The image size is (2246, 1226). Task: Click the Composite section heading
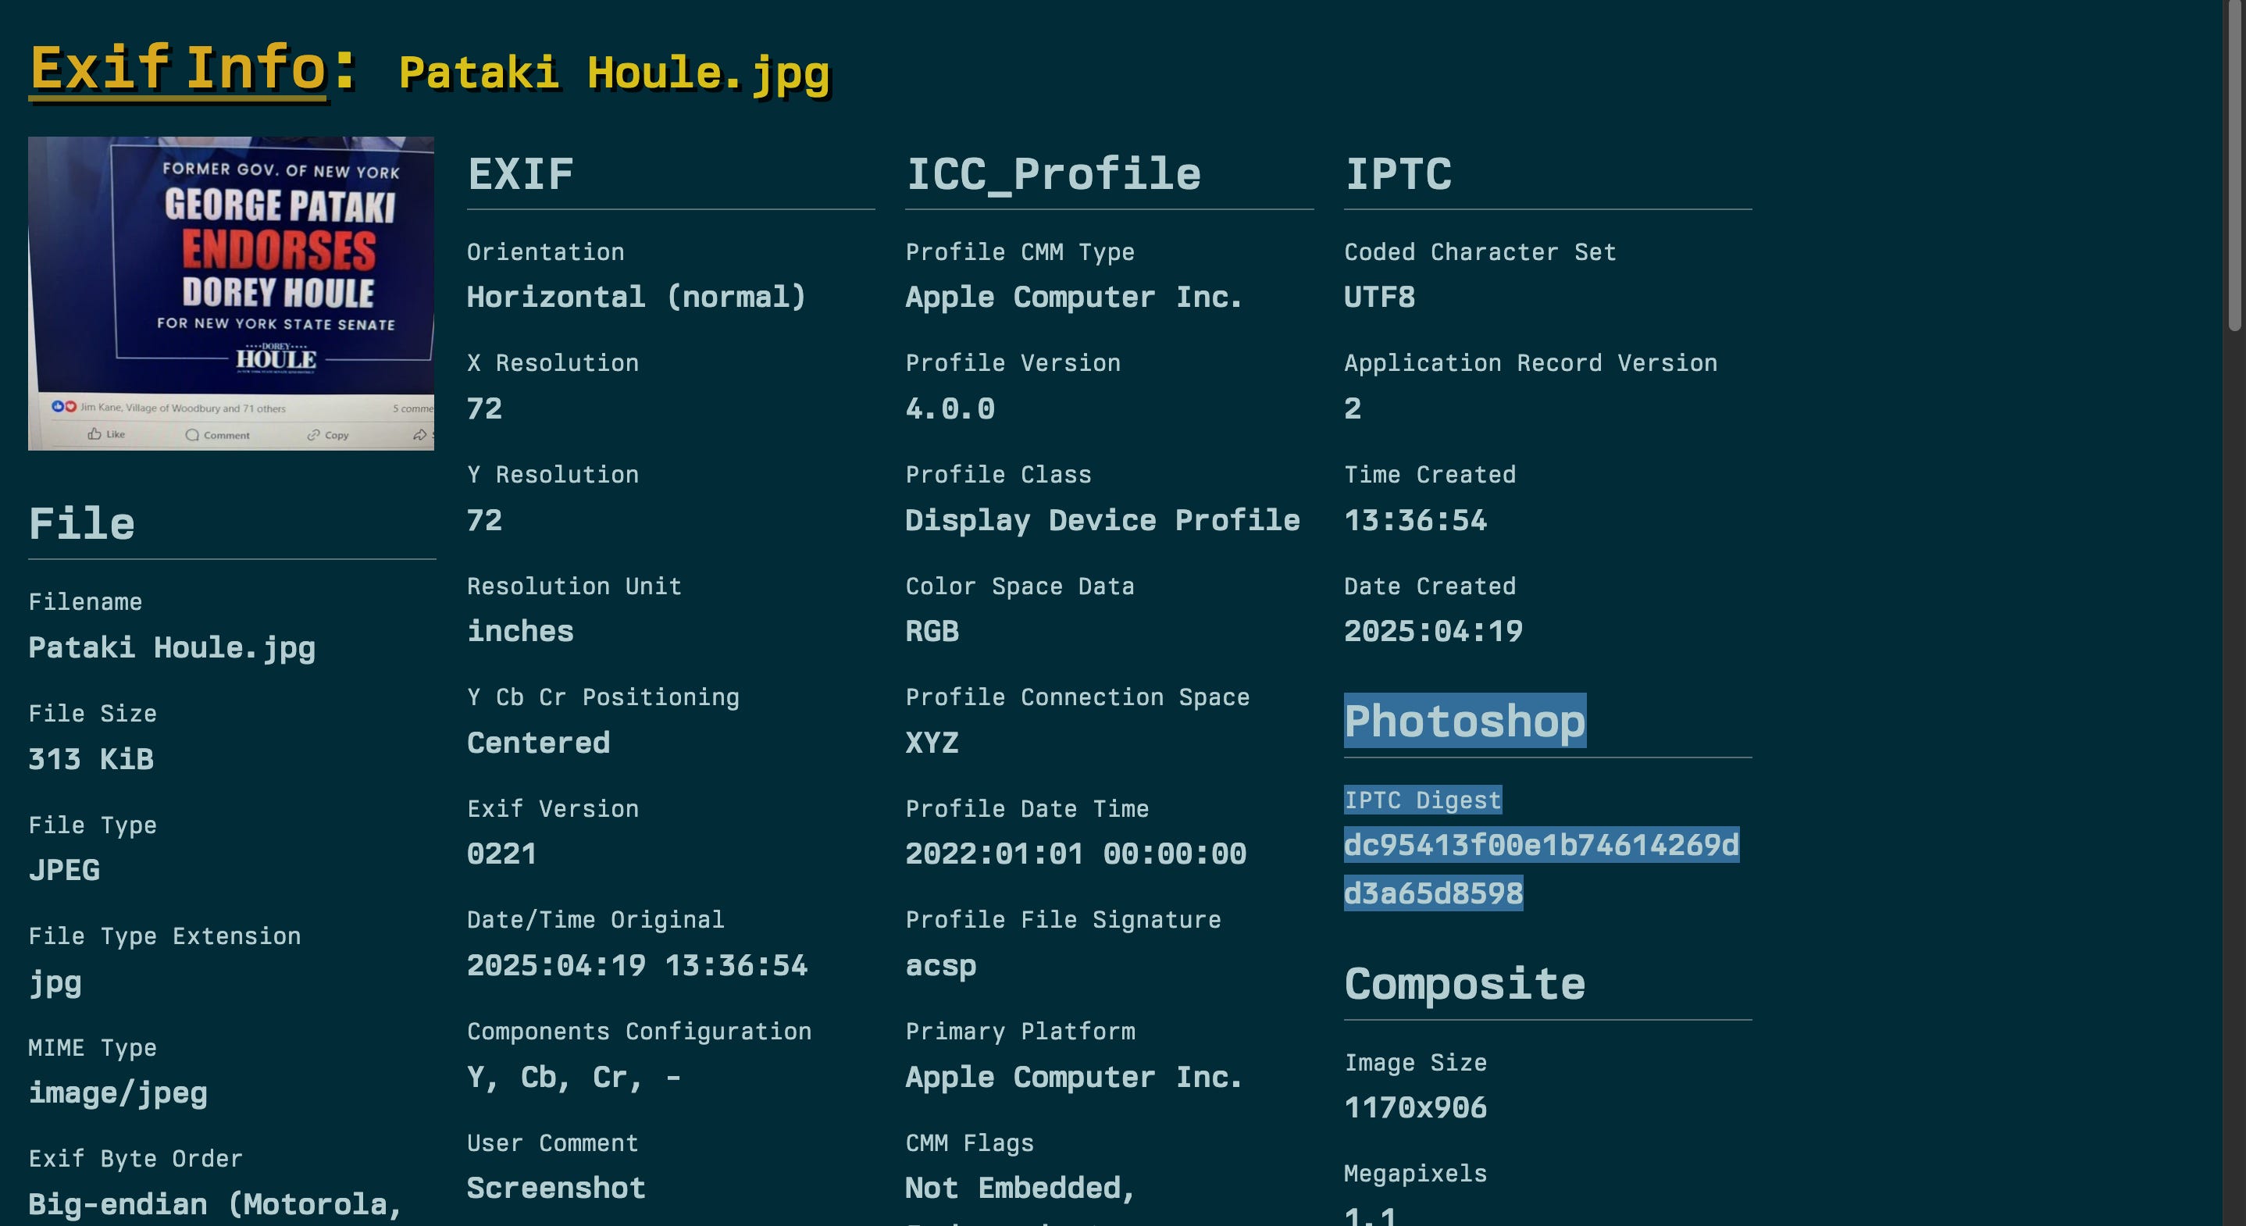(1464, 984)
